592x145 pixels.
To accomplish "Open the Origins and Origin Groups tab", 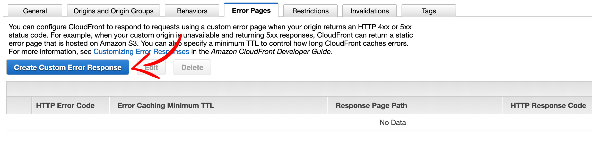I will 114,11.
